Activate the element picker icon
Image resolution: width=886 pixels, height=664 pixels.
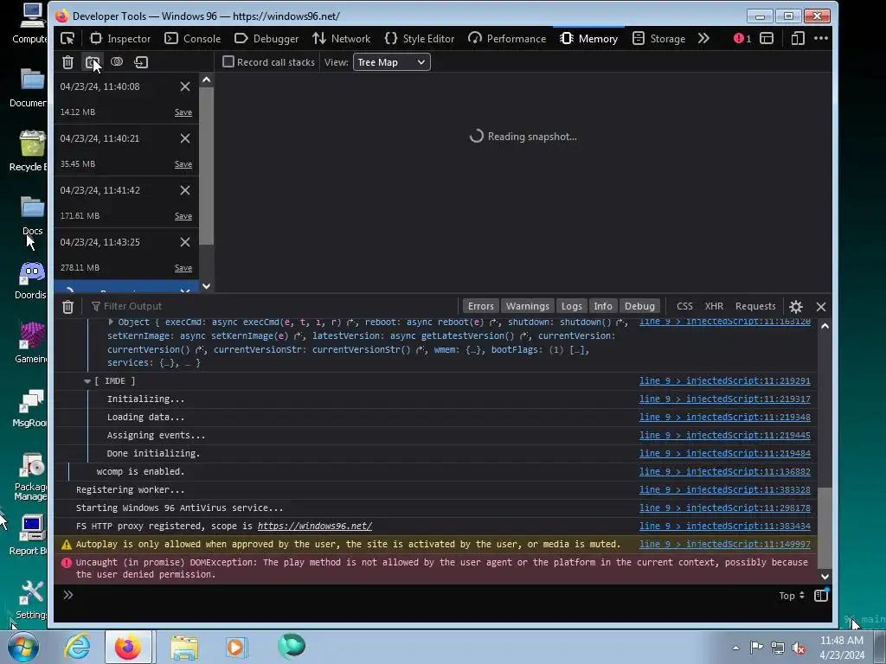pyautogui.click(x=67, y=38)
